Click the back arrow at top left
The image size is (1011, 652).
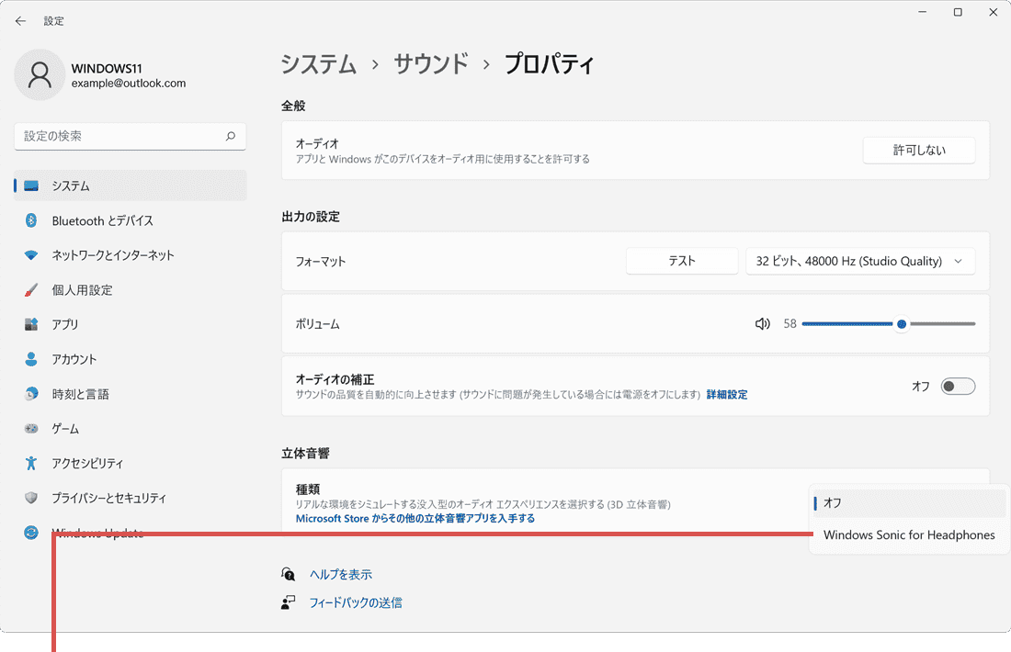[x=20, y=20]
